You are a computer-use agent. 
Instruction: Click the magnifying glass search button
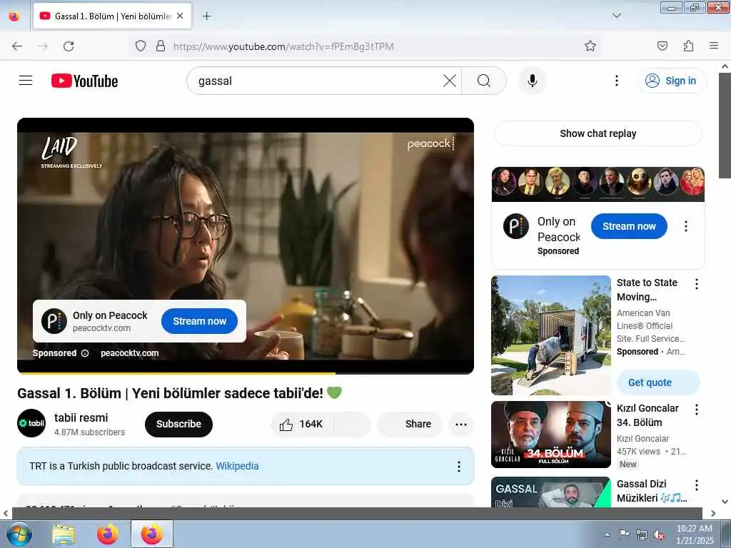coord(484,81)
